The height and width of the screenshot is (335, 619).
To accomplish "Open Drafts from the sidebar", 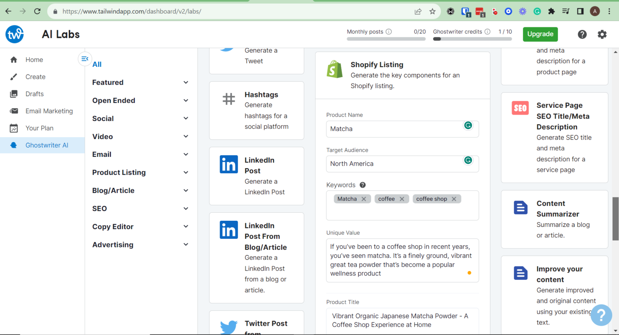I will 34,94.
